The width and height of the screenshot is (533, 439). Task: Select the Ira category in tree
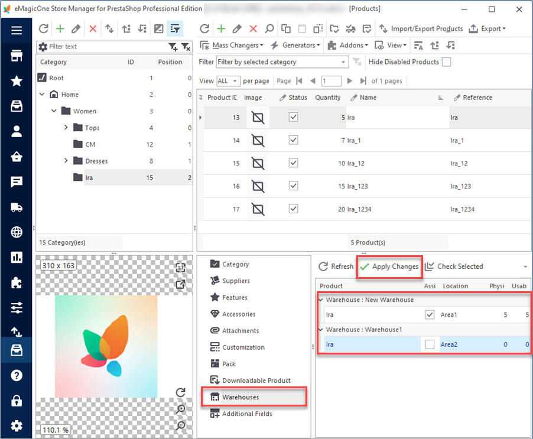point(89,177)
